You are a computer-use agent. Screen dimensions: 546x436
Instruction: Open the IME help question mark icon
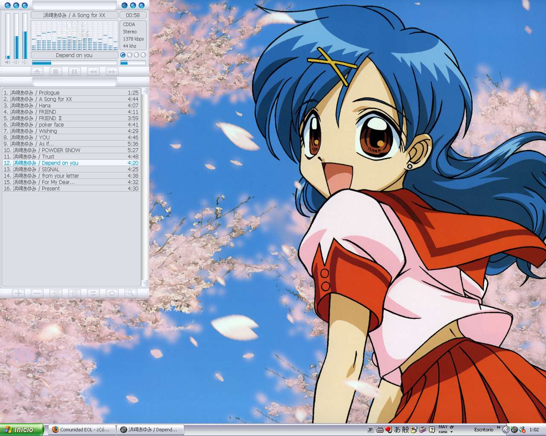coord(432,430)
